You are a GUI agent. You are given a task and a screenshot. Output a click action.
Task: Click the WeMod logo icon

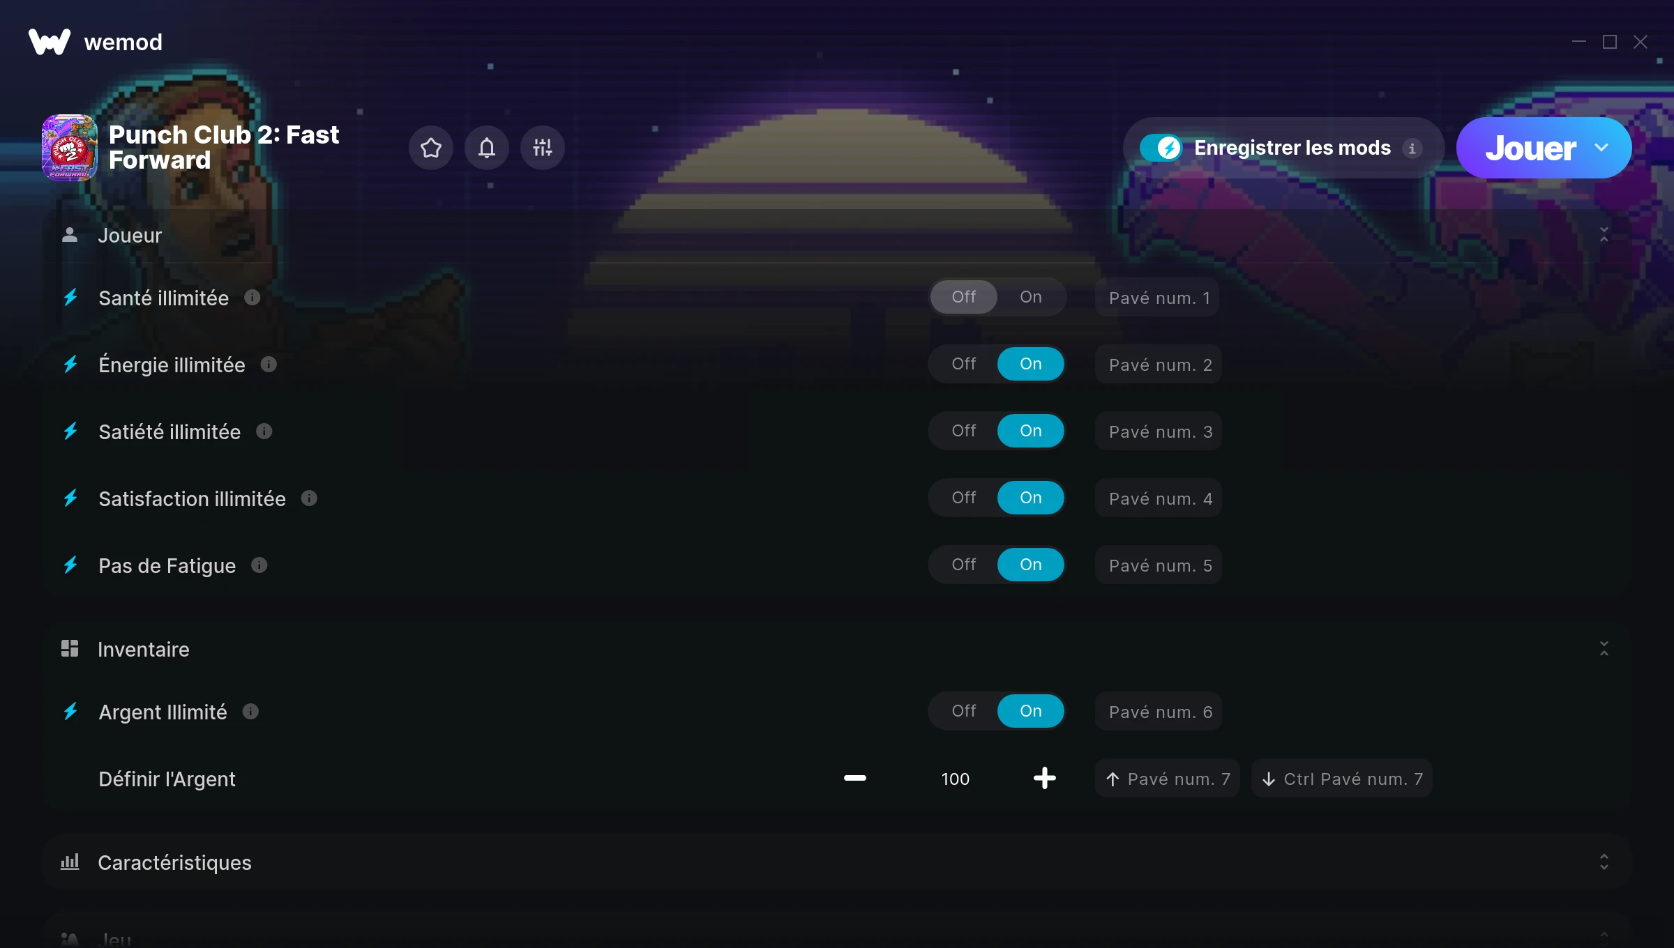[50, 42]
